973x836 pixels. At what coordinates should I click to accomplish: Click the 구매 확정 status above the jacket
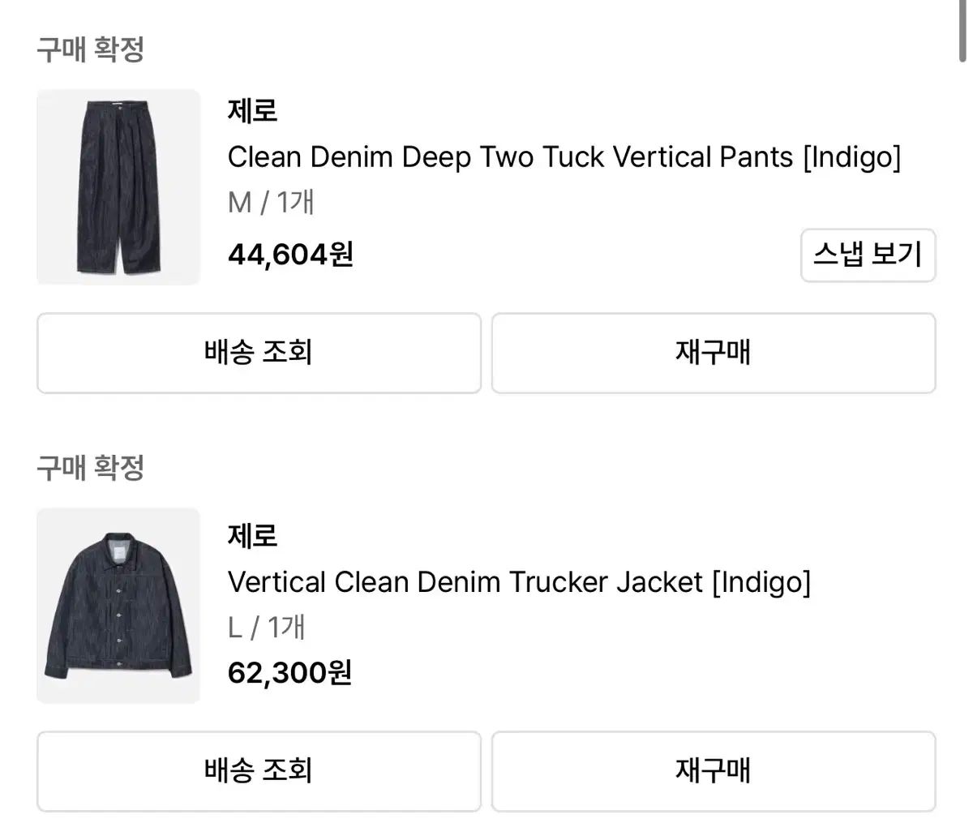[x=90, y=468]
